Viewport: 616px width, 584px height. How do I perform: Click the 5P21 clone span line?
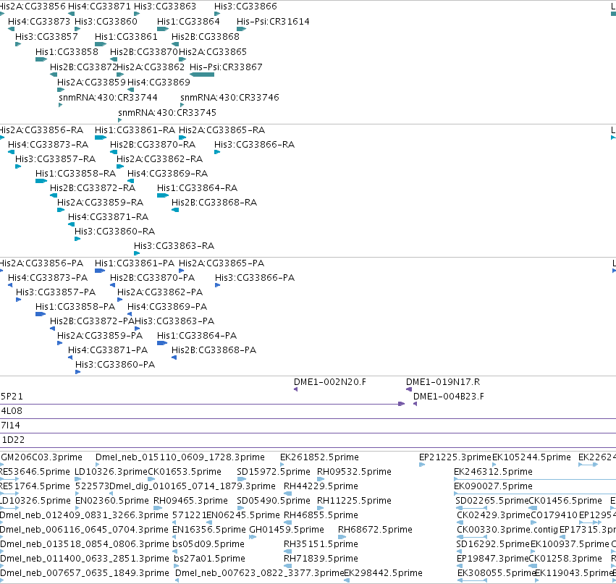point(203,404)
